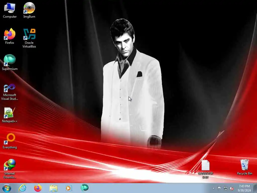Screen dimensions: 257x193
Task: Launch Supermium from the taskbar
Action: coord(85,188)
